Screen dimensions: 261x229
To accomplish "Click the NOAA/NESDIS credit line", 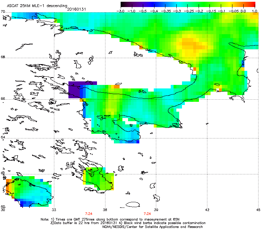I will pos(152,227).
